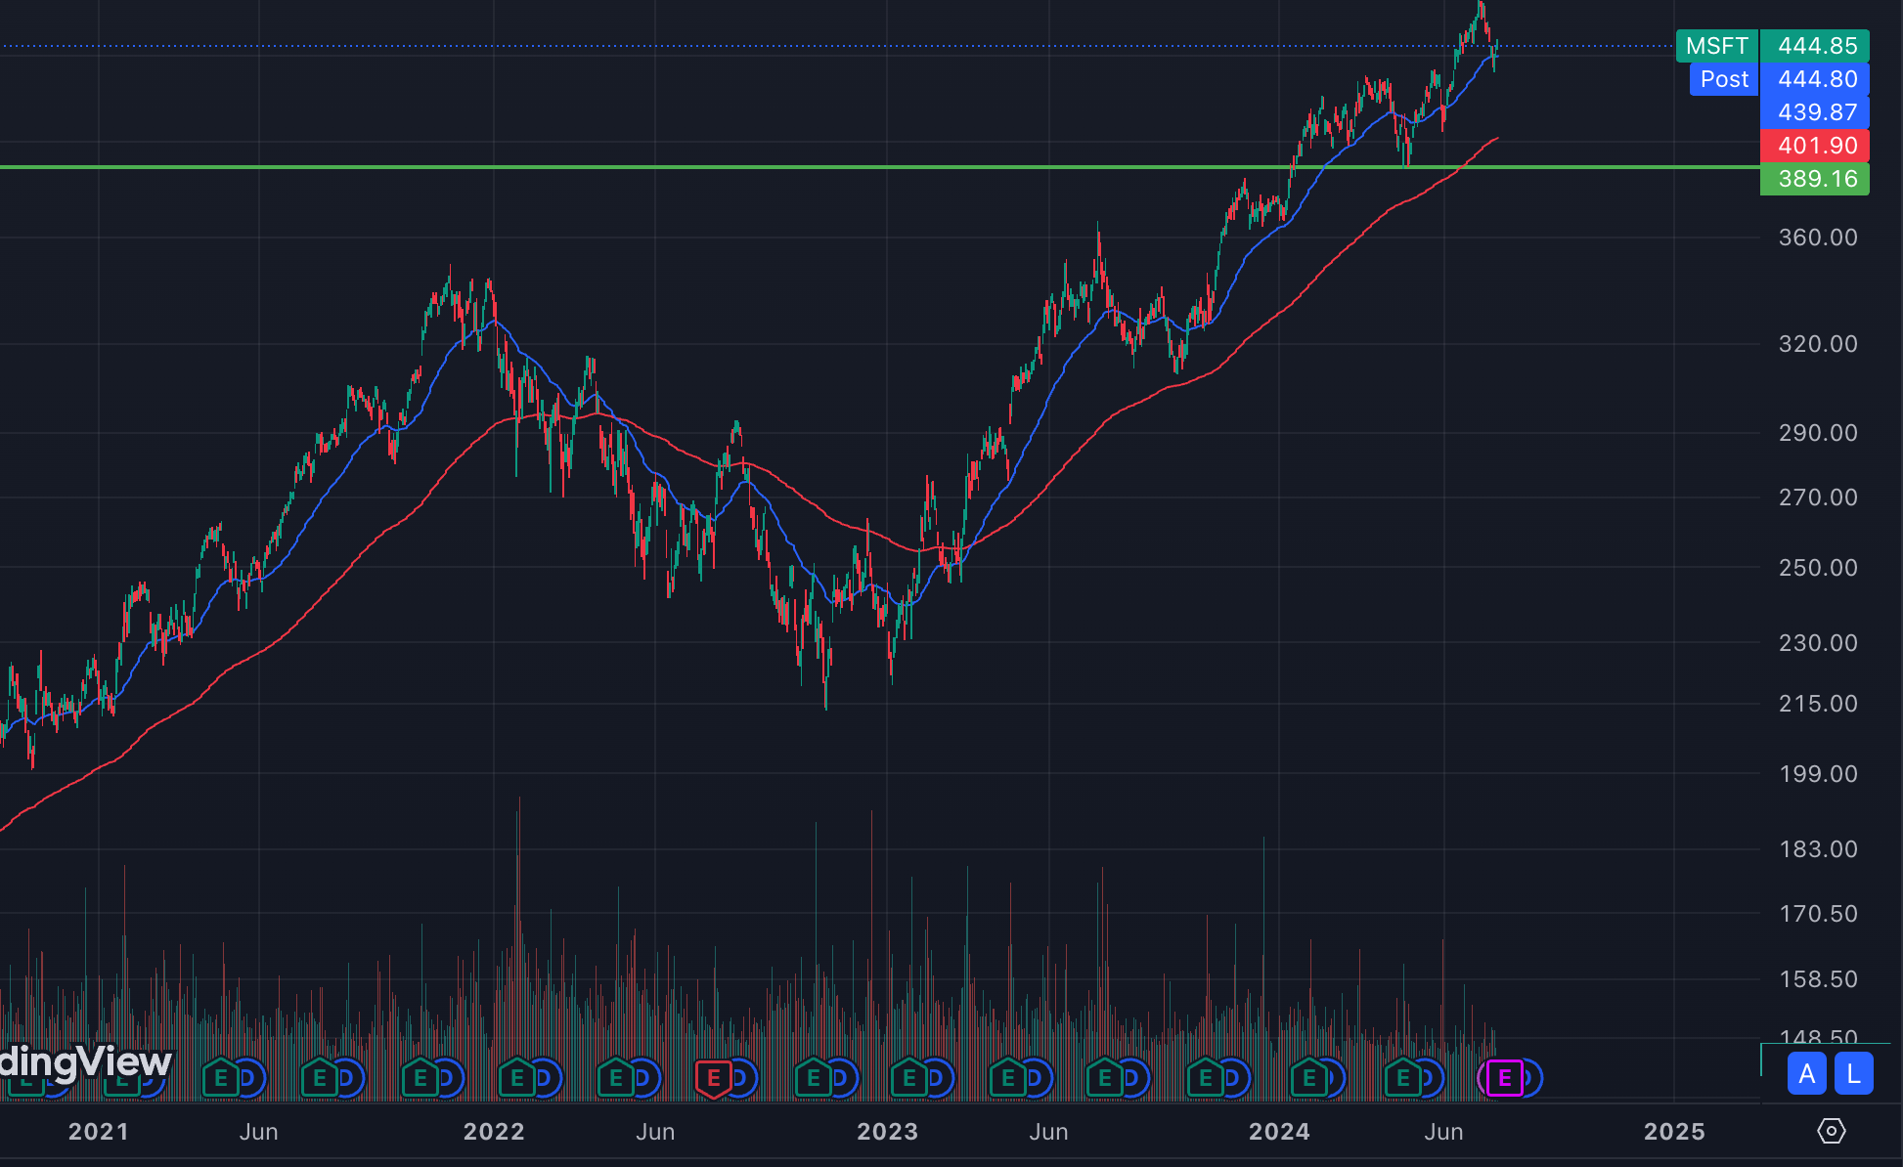1903x1167 pixels.
Task: Open the July 2023 earnings marker
Action: pyautogui.click(x=1105, y=1078)
